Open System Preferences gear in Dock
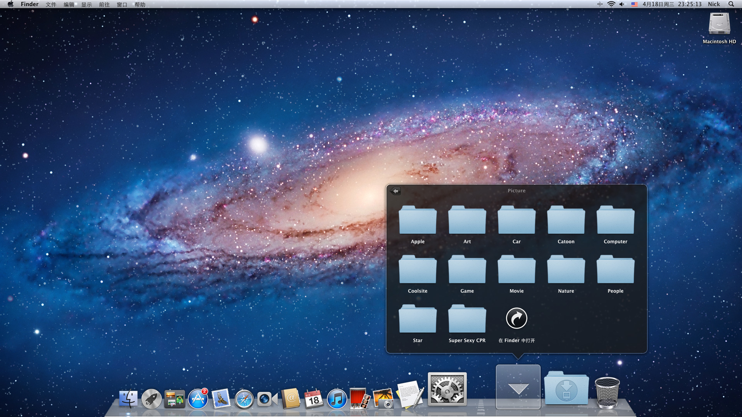This screenshot has height=417, width=742. pos(447,389)
